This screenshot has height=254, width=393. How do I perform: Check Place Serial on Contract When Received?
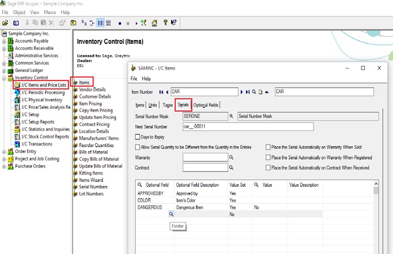click(268, 167)
